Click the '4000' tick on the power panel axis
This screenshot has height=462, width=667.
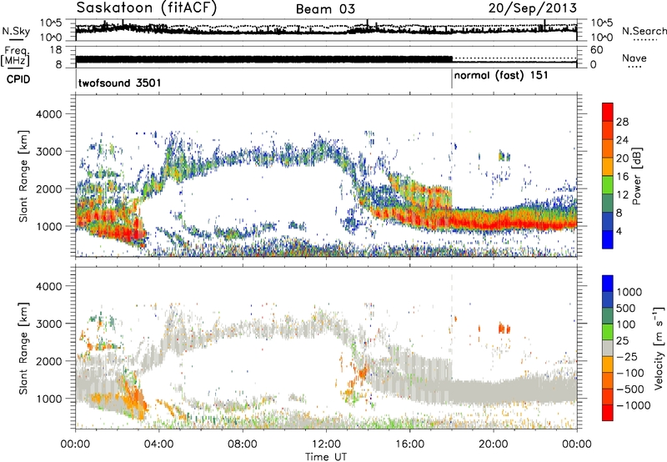[49, 114]
